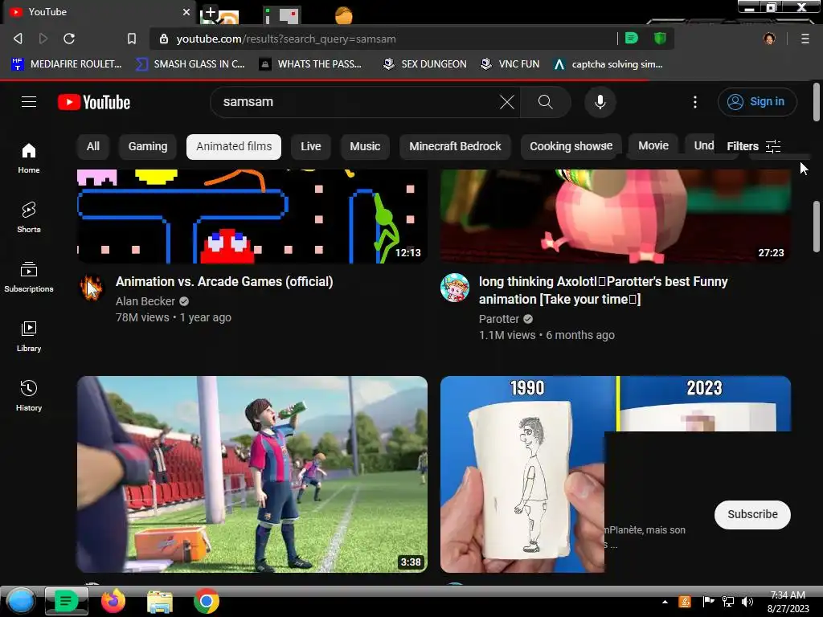This screenshot has height=617, width=823.
Task: Select the Cooking shows chip
Action: point(571,146)
